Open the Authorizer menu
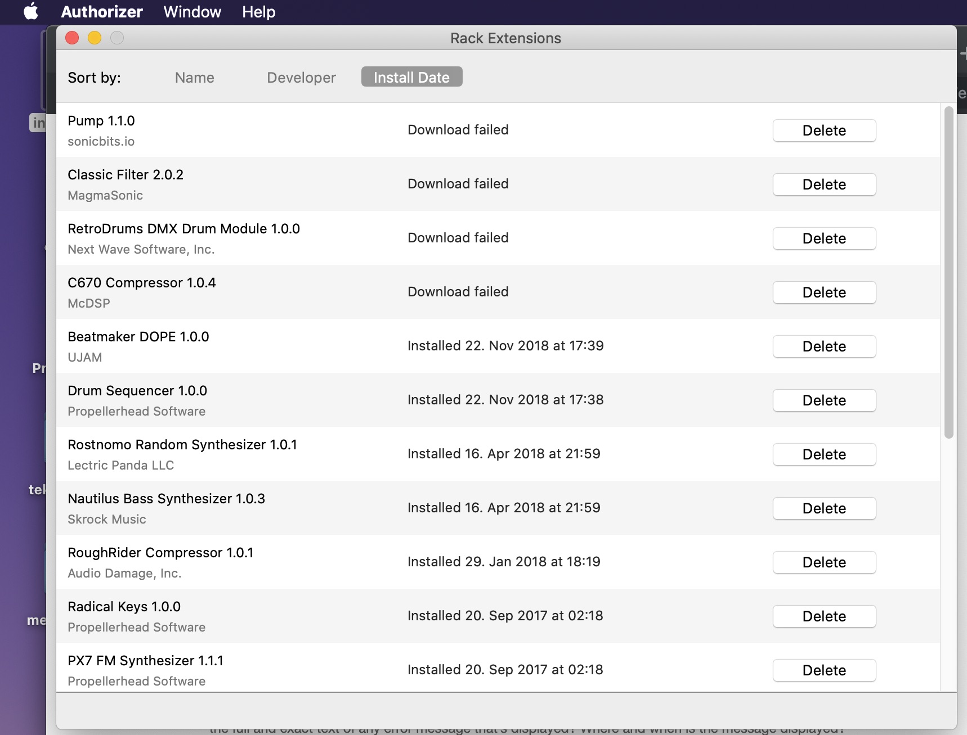 (x=102, y=12)
